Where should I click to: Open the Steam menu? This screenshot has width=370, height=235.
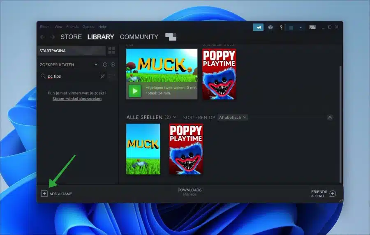point(45,27)
